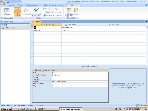Click the Table1 document tab
The image size is (148, 111).
36,22
